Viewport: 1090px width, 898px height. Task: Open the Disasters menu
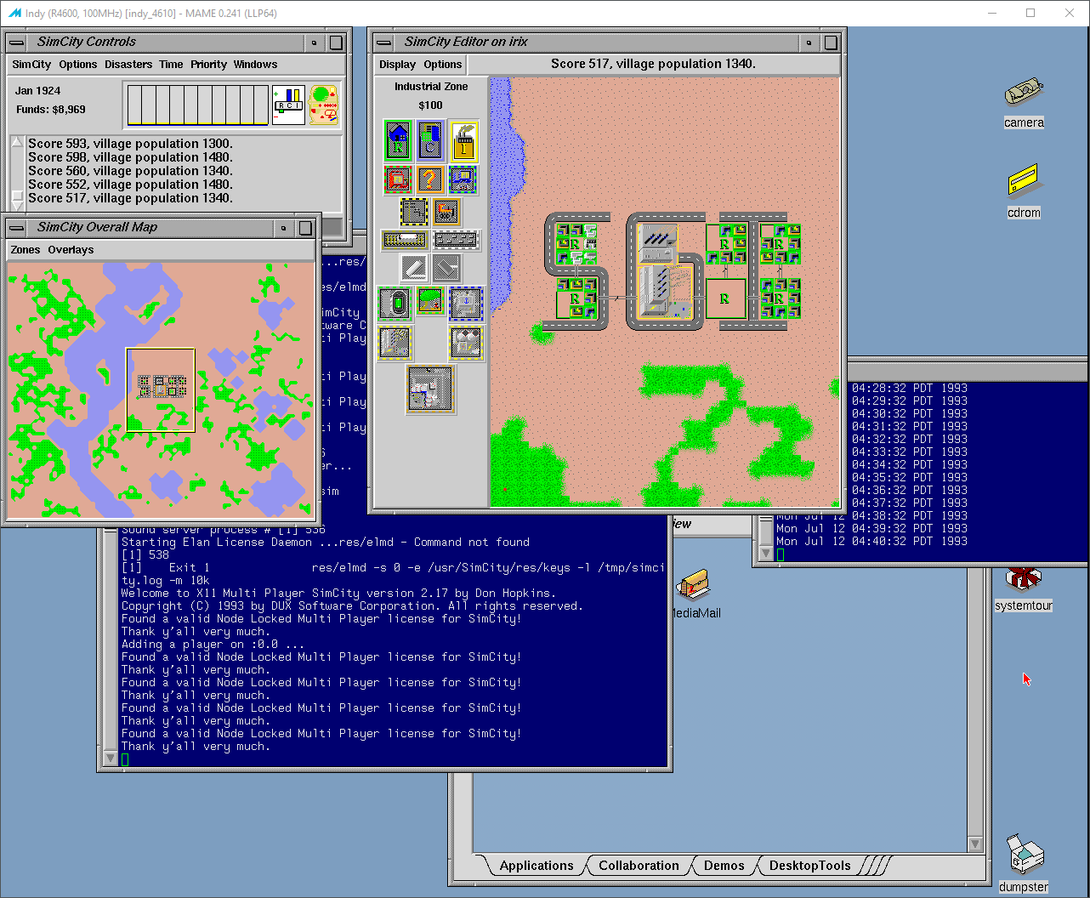(x=128, y=65)
